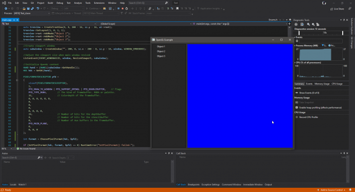This screenshot has width=355, height=192.
Task: Zoom out on the diagnostics timeline
Action: pyautogui.click(x=313, y=24)
